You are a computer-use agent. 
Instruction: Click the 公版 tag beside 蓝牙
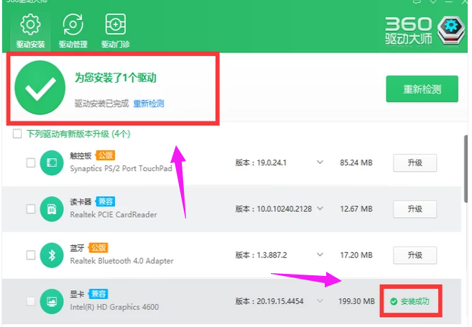[98, 248]
